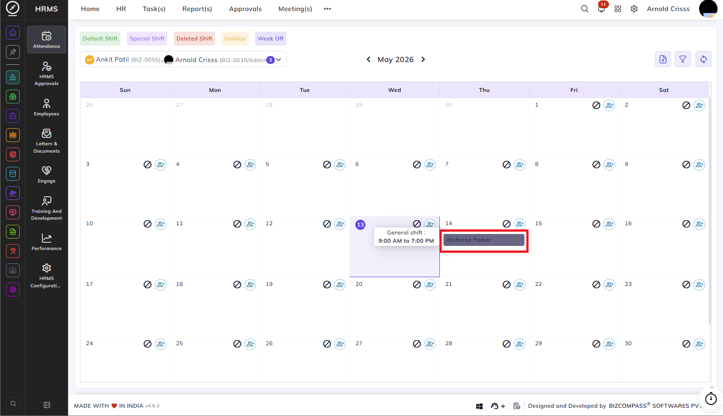Click the magenta gear icon in left rail
The image size is (723, 416).
tap(13, 290)
